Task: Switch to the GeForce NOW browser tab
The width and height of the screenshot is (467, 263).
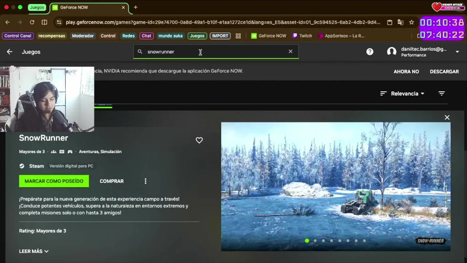Action: (89, 7)
